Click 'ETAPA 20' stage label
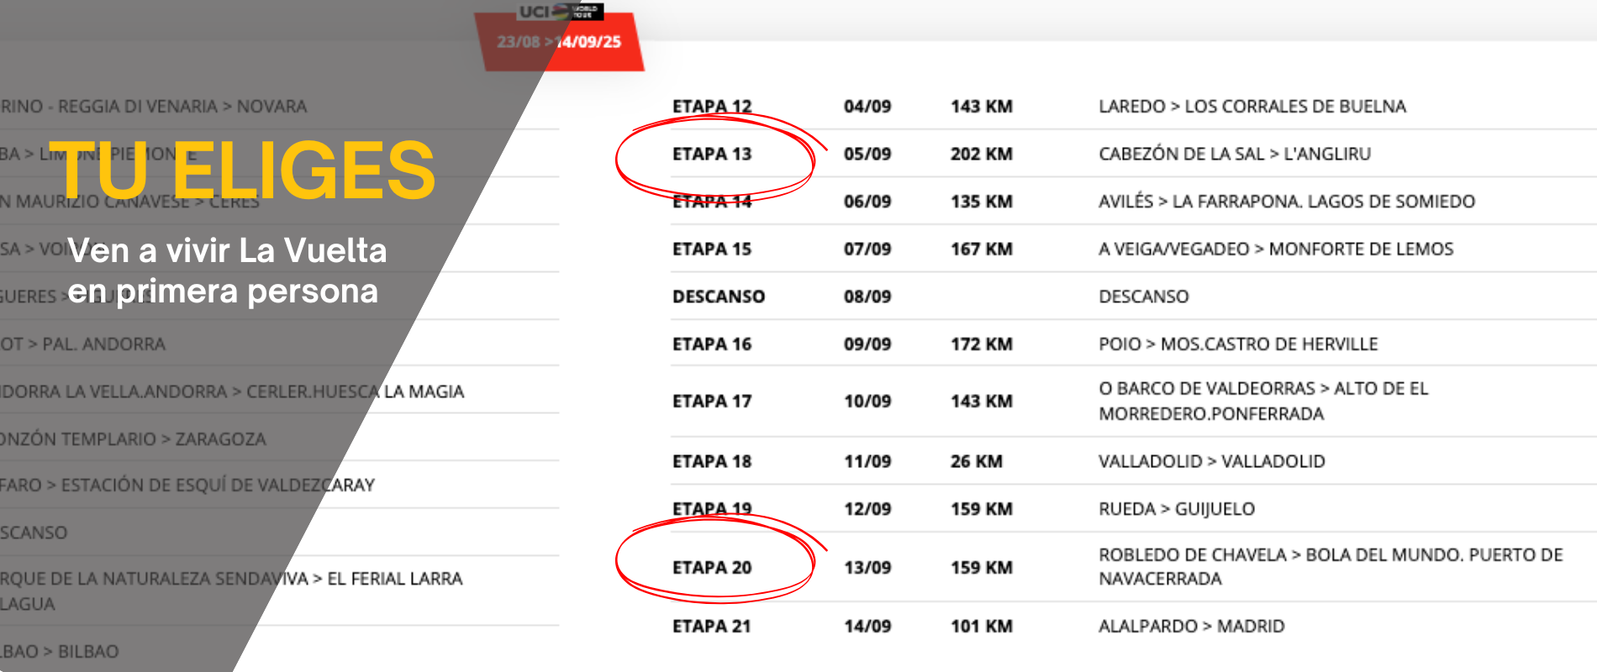Image resolution: width=1597 pixels, height=672 pixels. pyautogui.click(x=712, y=568)
